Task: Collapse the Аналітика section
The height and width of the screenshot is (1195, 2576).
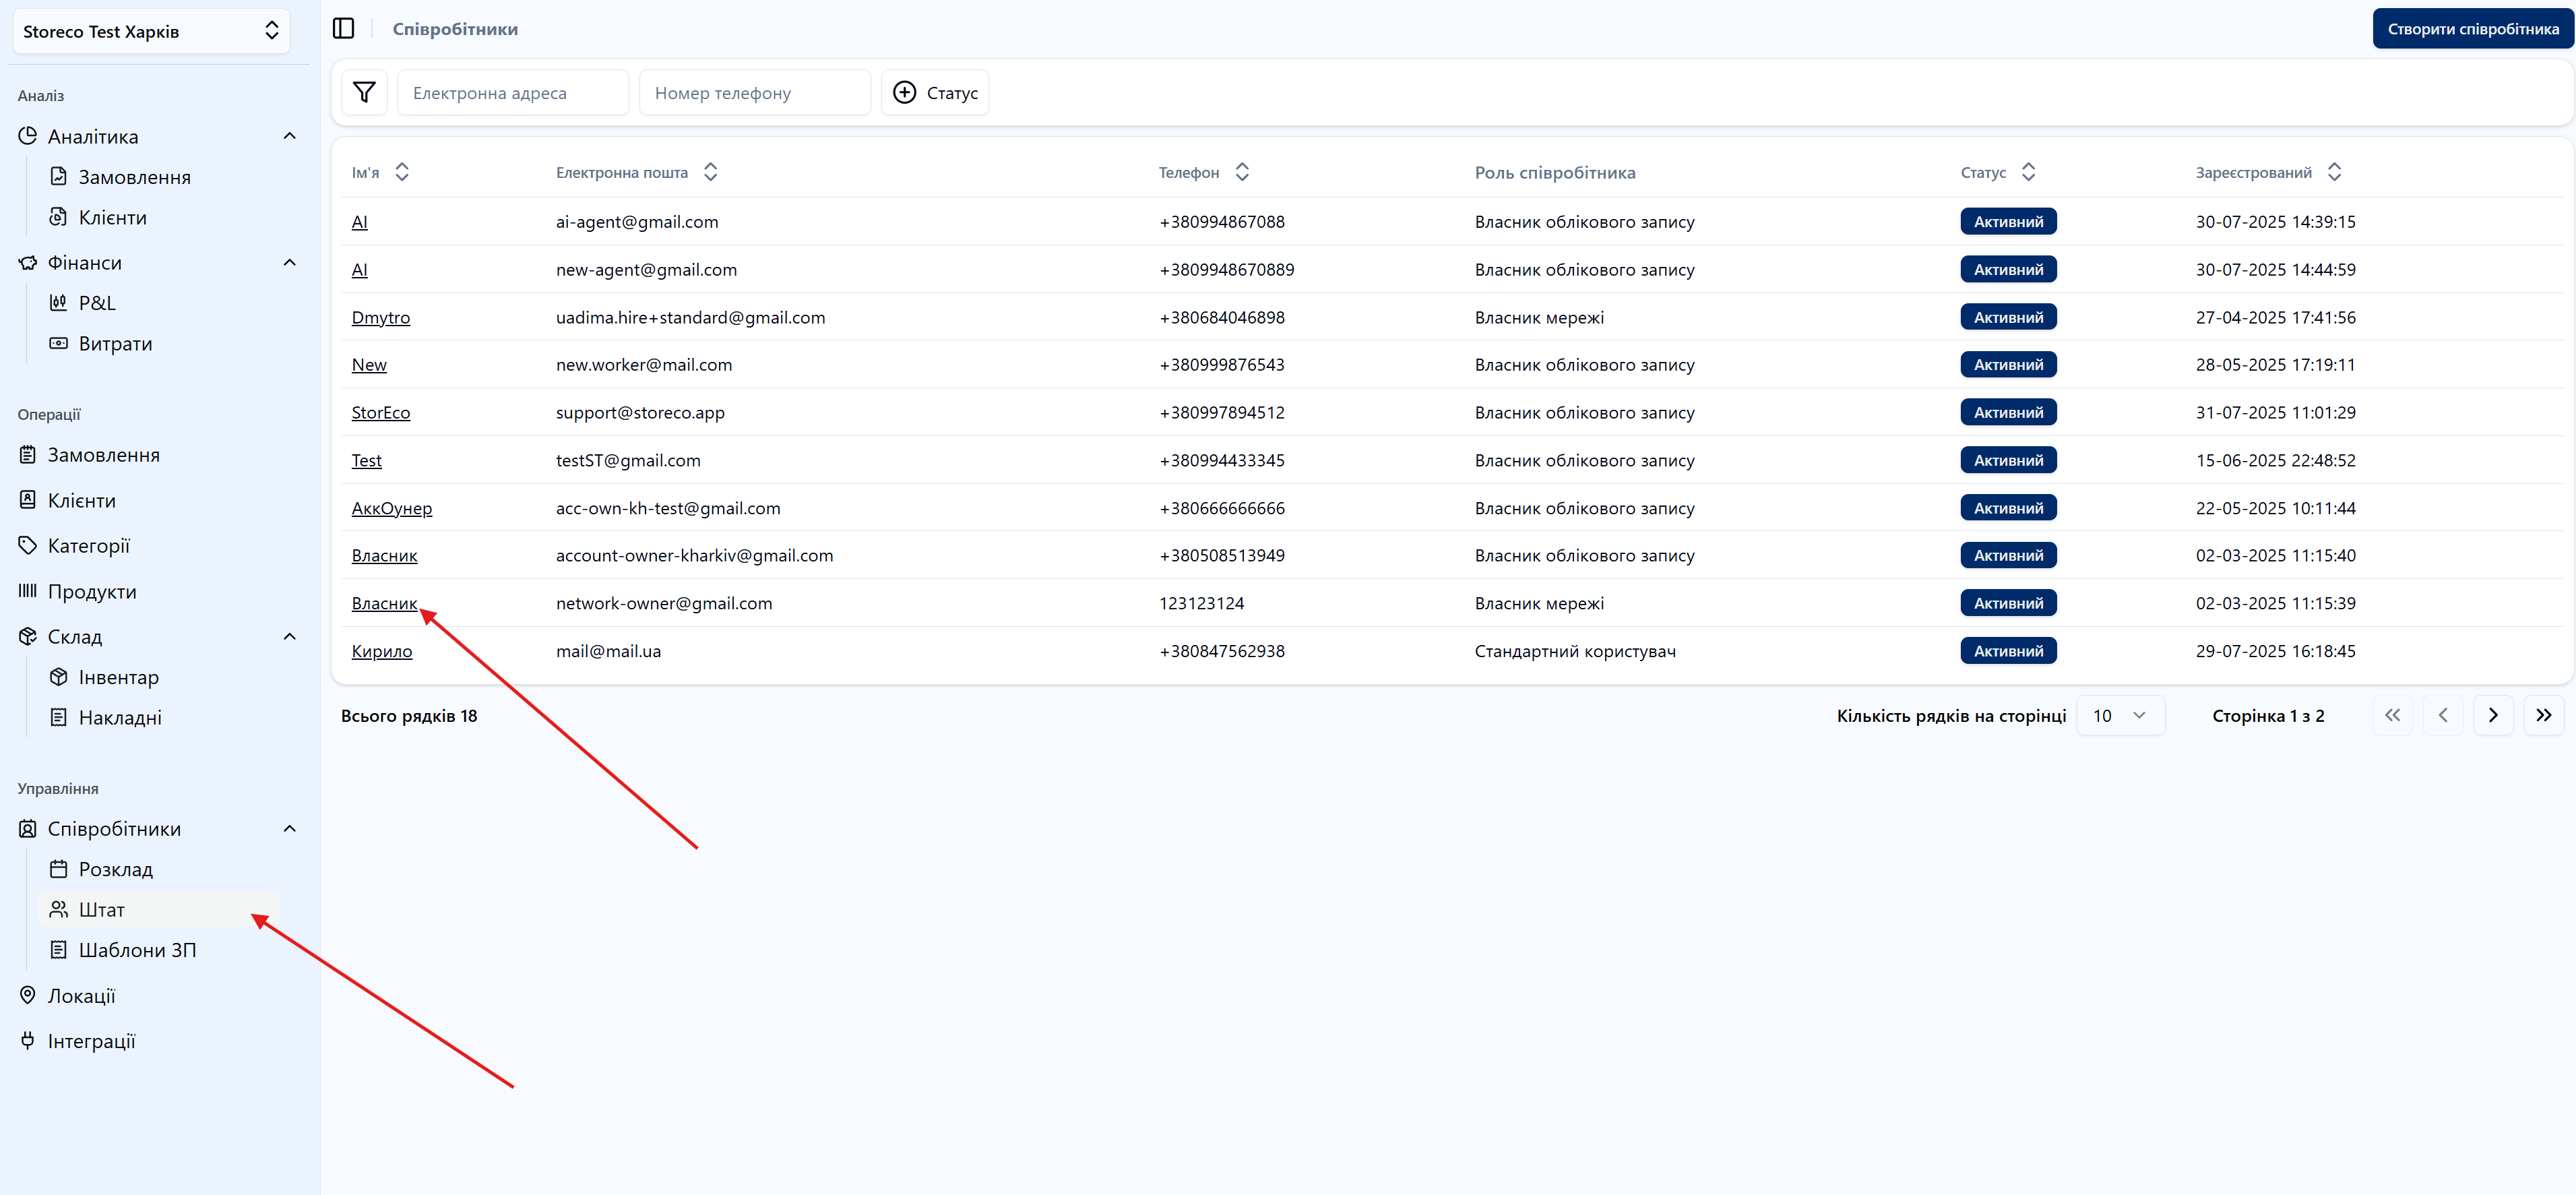Action: pyautogui.click(x=290, y=136)
